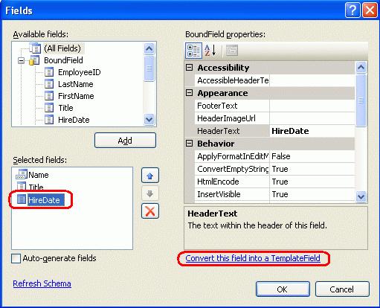Click the Refresh Schema link
Viewport: 380px width, 308px height.
(x=42, y=283)
